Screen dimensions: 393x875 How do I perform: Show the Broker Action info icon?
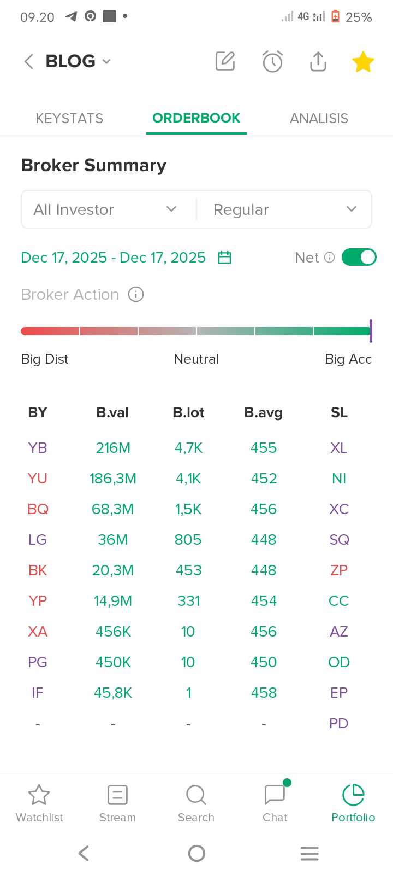[136, 295]
